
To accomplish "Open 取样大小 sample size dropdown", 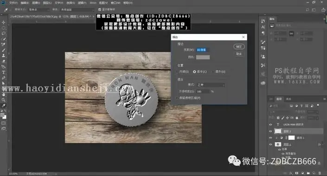I will pos(39,10).
